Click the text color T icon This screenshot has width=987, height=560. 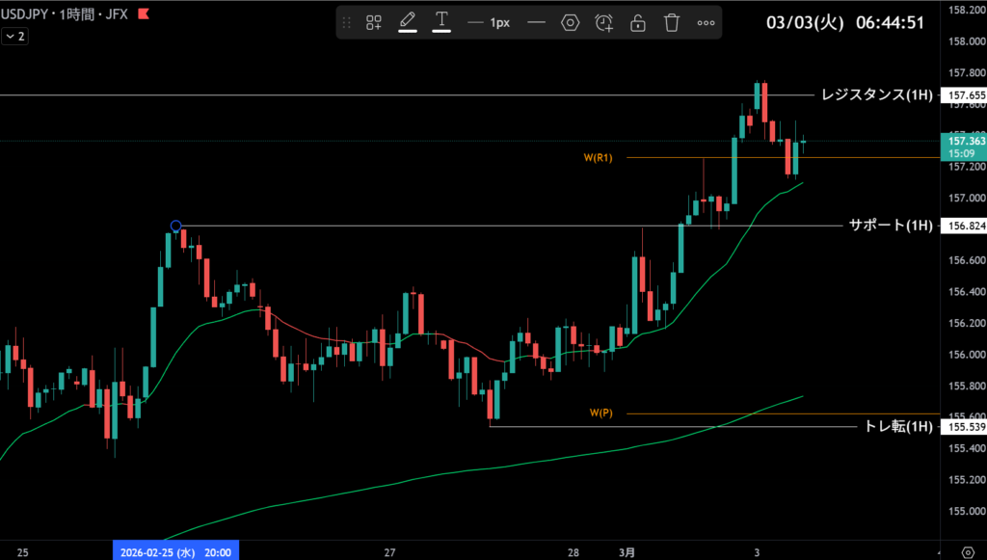pyautogui.click(x=441, y=21)
